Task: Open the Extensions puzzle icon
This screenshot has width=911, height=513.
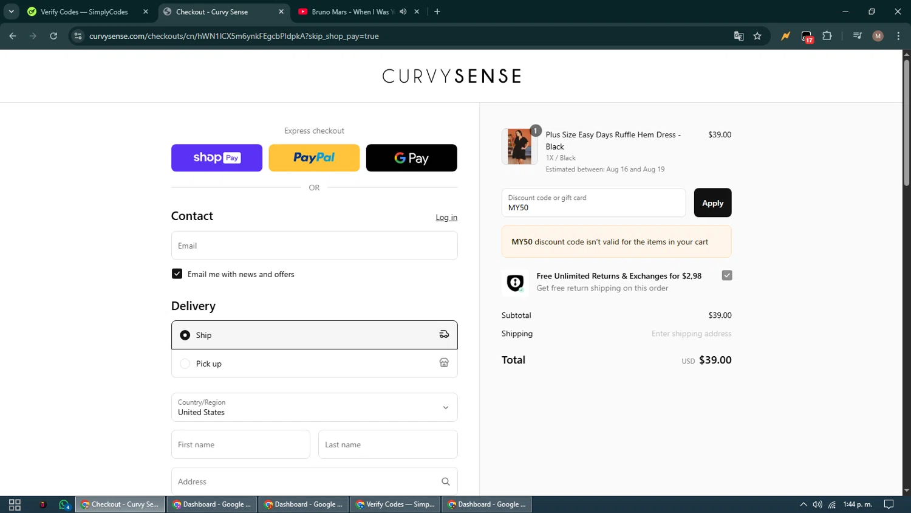Action: 827,36
